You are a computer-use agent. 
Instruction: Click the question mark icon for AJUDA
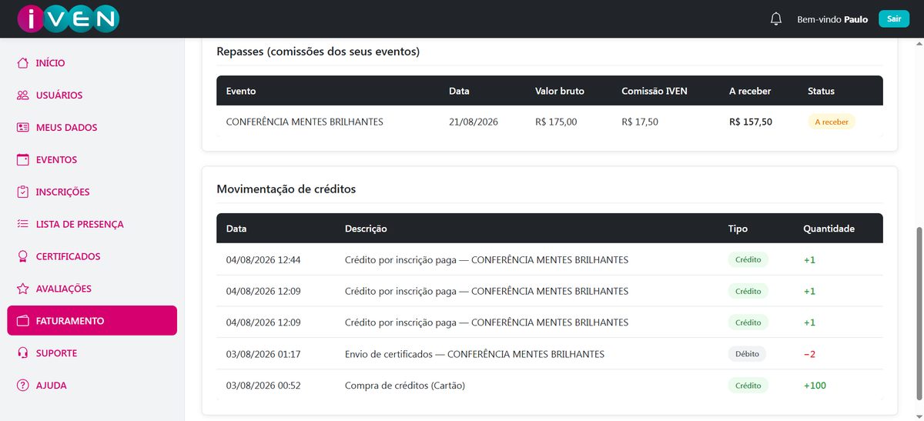tap(22, 386)
